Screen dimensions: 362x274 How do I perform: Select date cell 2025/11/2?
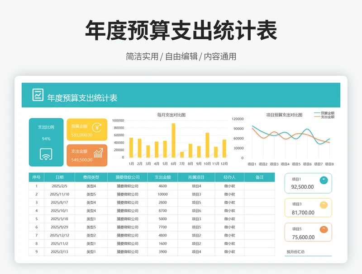click(x=60, y=244)
